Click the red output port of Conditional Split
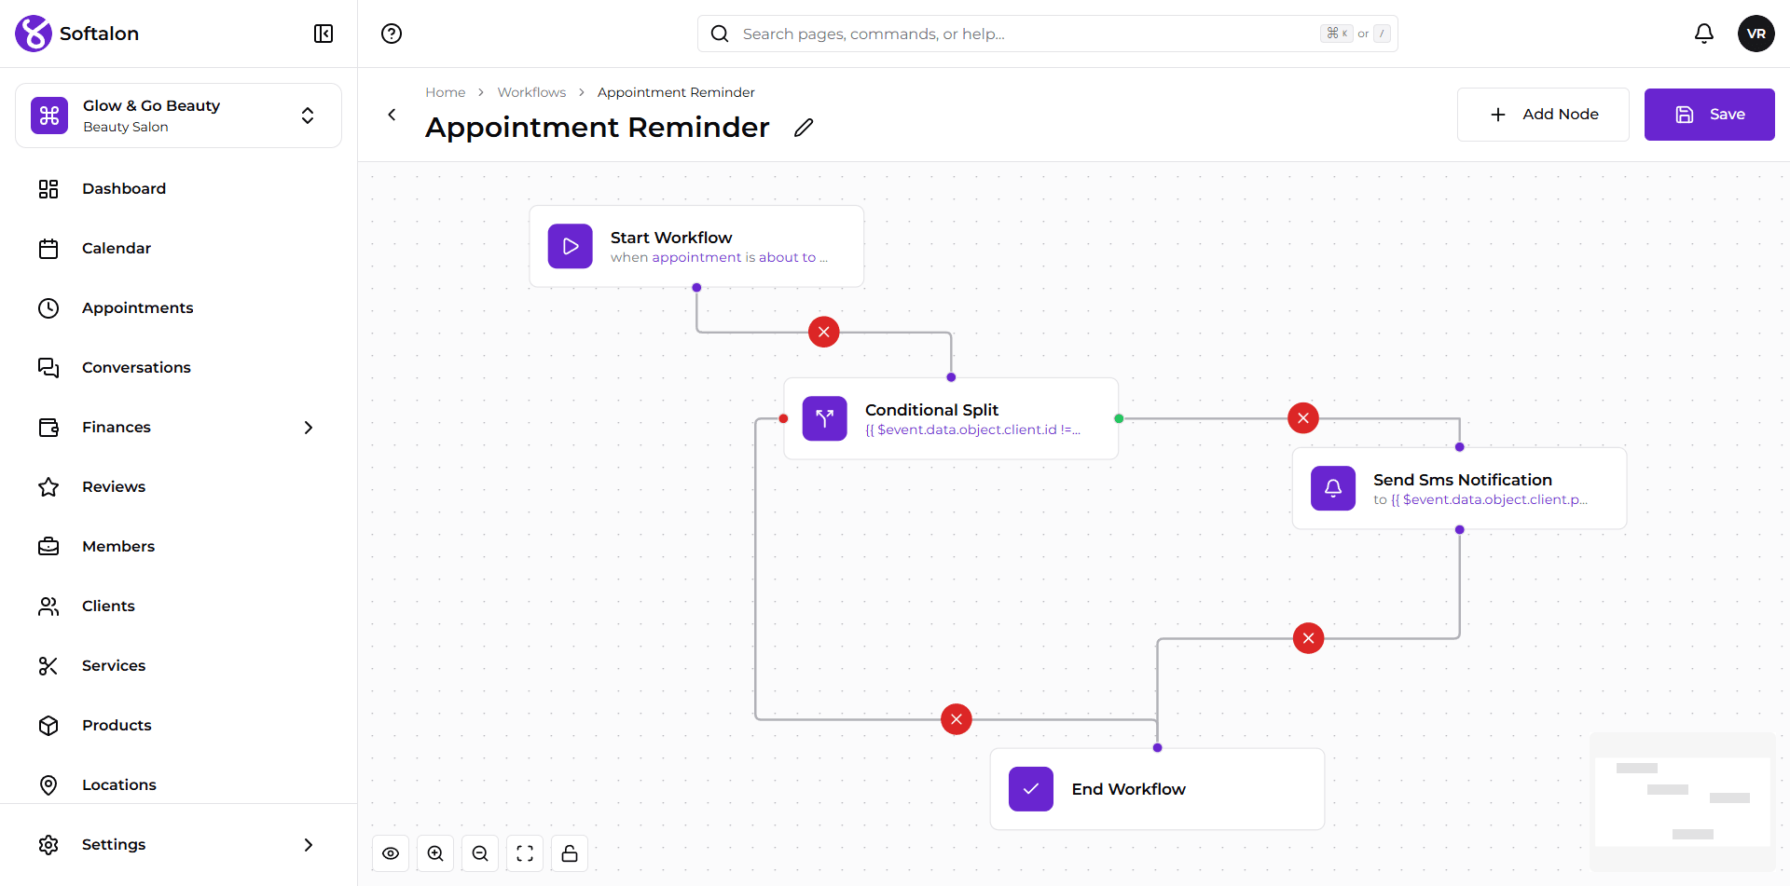The image size is (1790, 886). [784, 418]
